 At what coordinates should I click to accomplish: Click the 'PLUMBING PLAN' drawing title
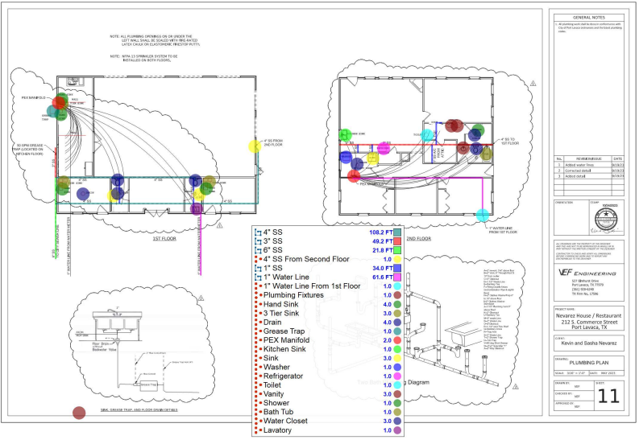pyautogui.click(x=589, y=363)
